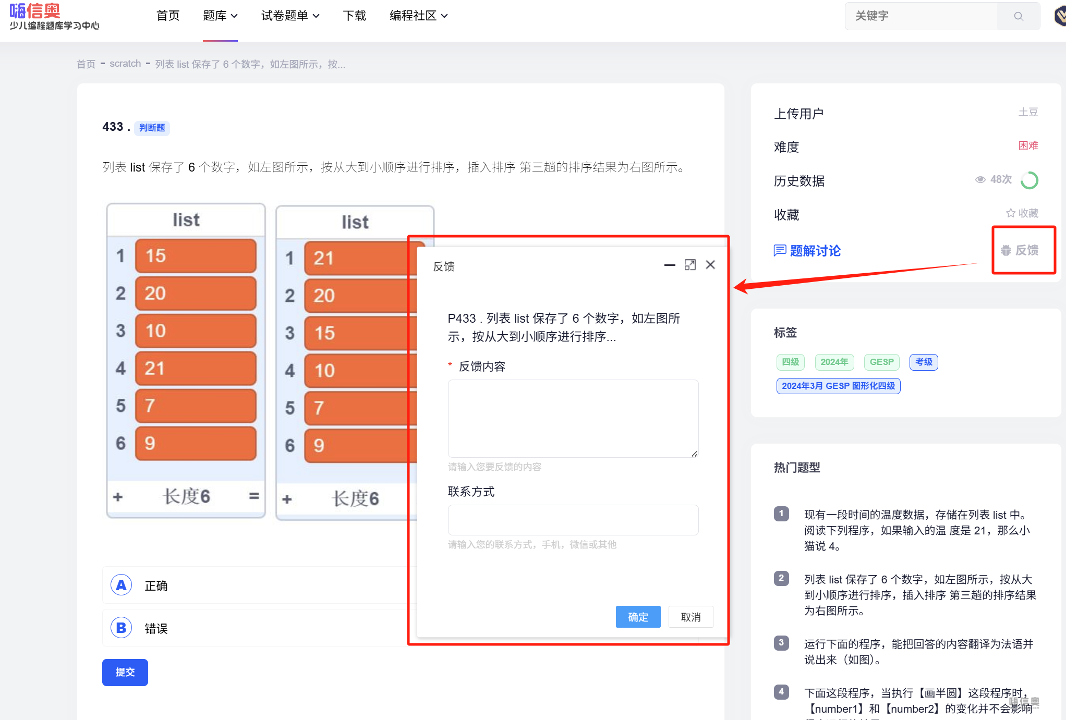
Task: Open the 首页 nav item
Action: point(168,16)
